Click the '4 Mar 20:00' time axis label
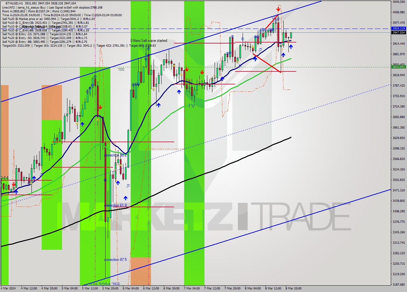 click(x=49, y=289)
